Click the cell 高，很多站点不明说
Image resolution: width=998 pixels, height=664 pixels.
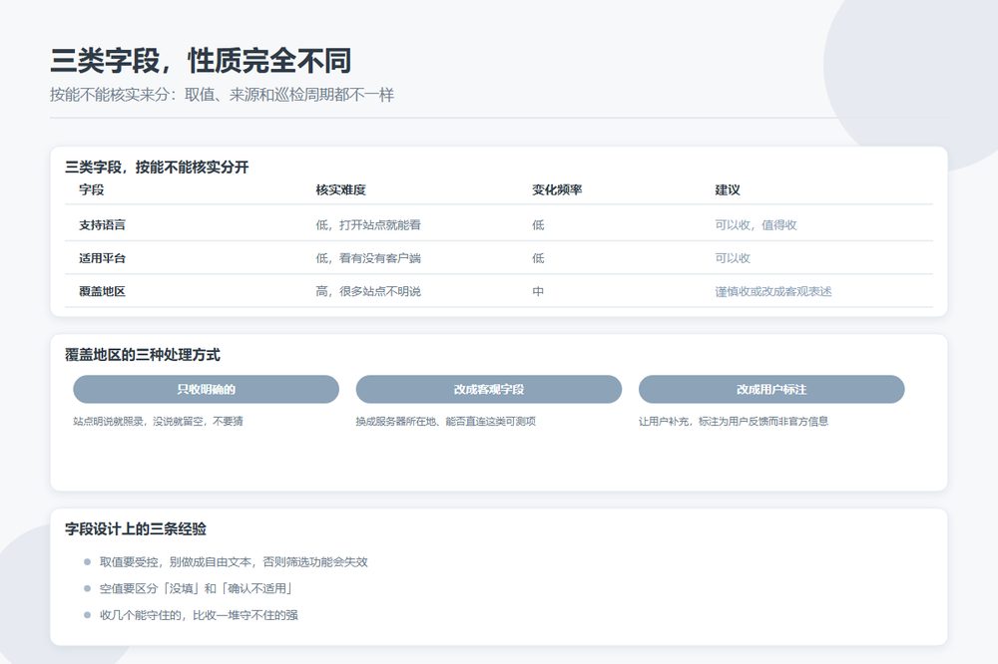[368, 291]
